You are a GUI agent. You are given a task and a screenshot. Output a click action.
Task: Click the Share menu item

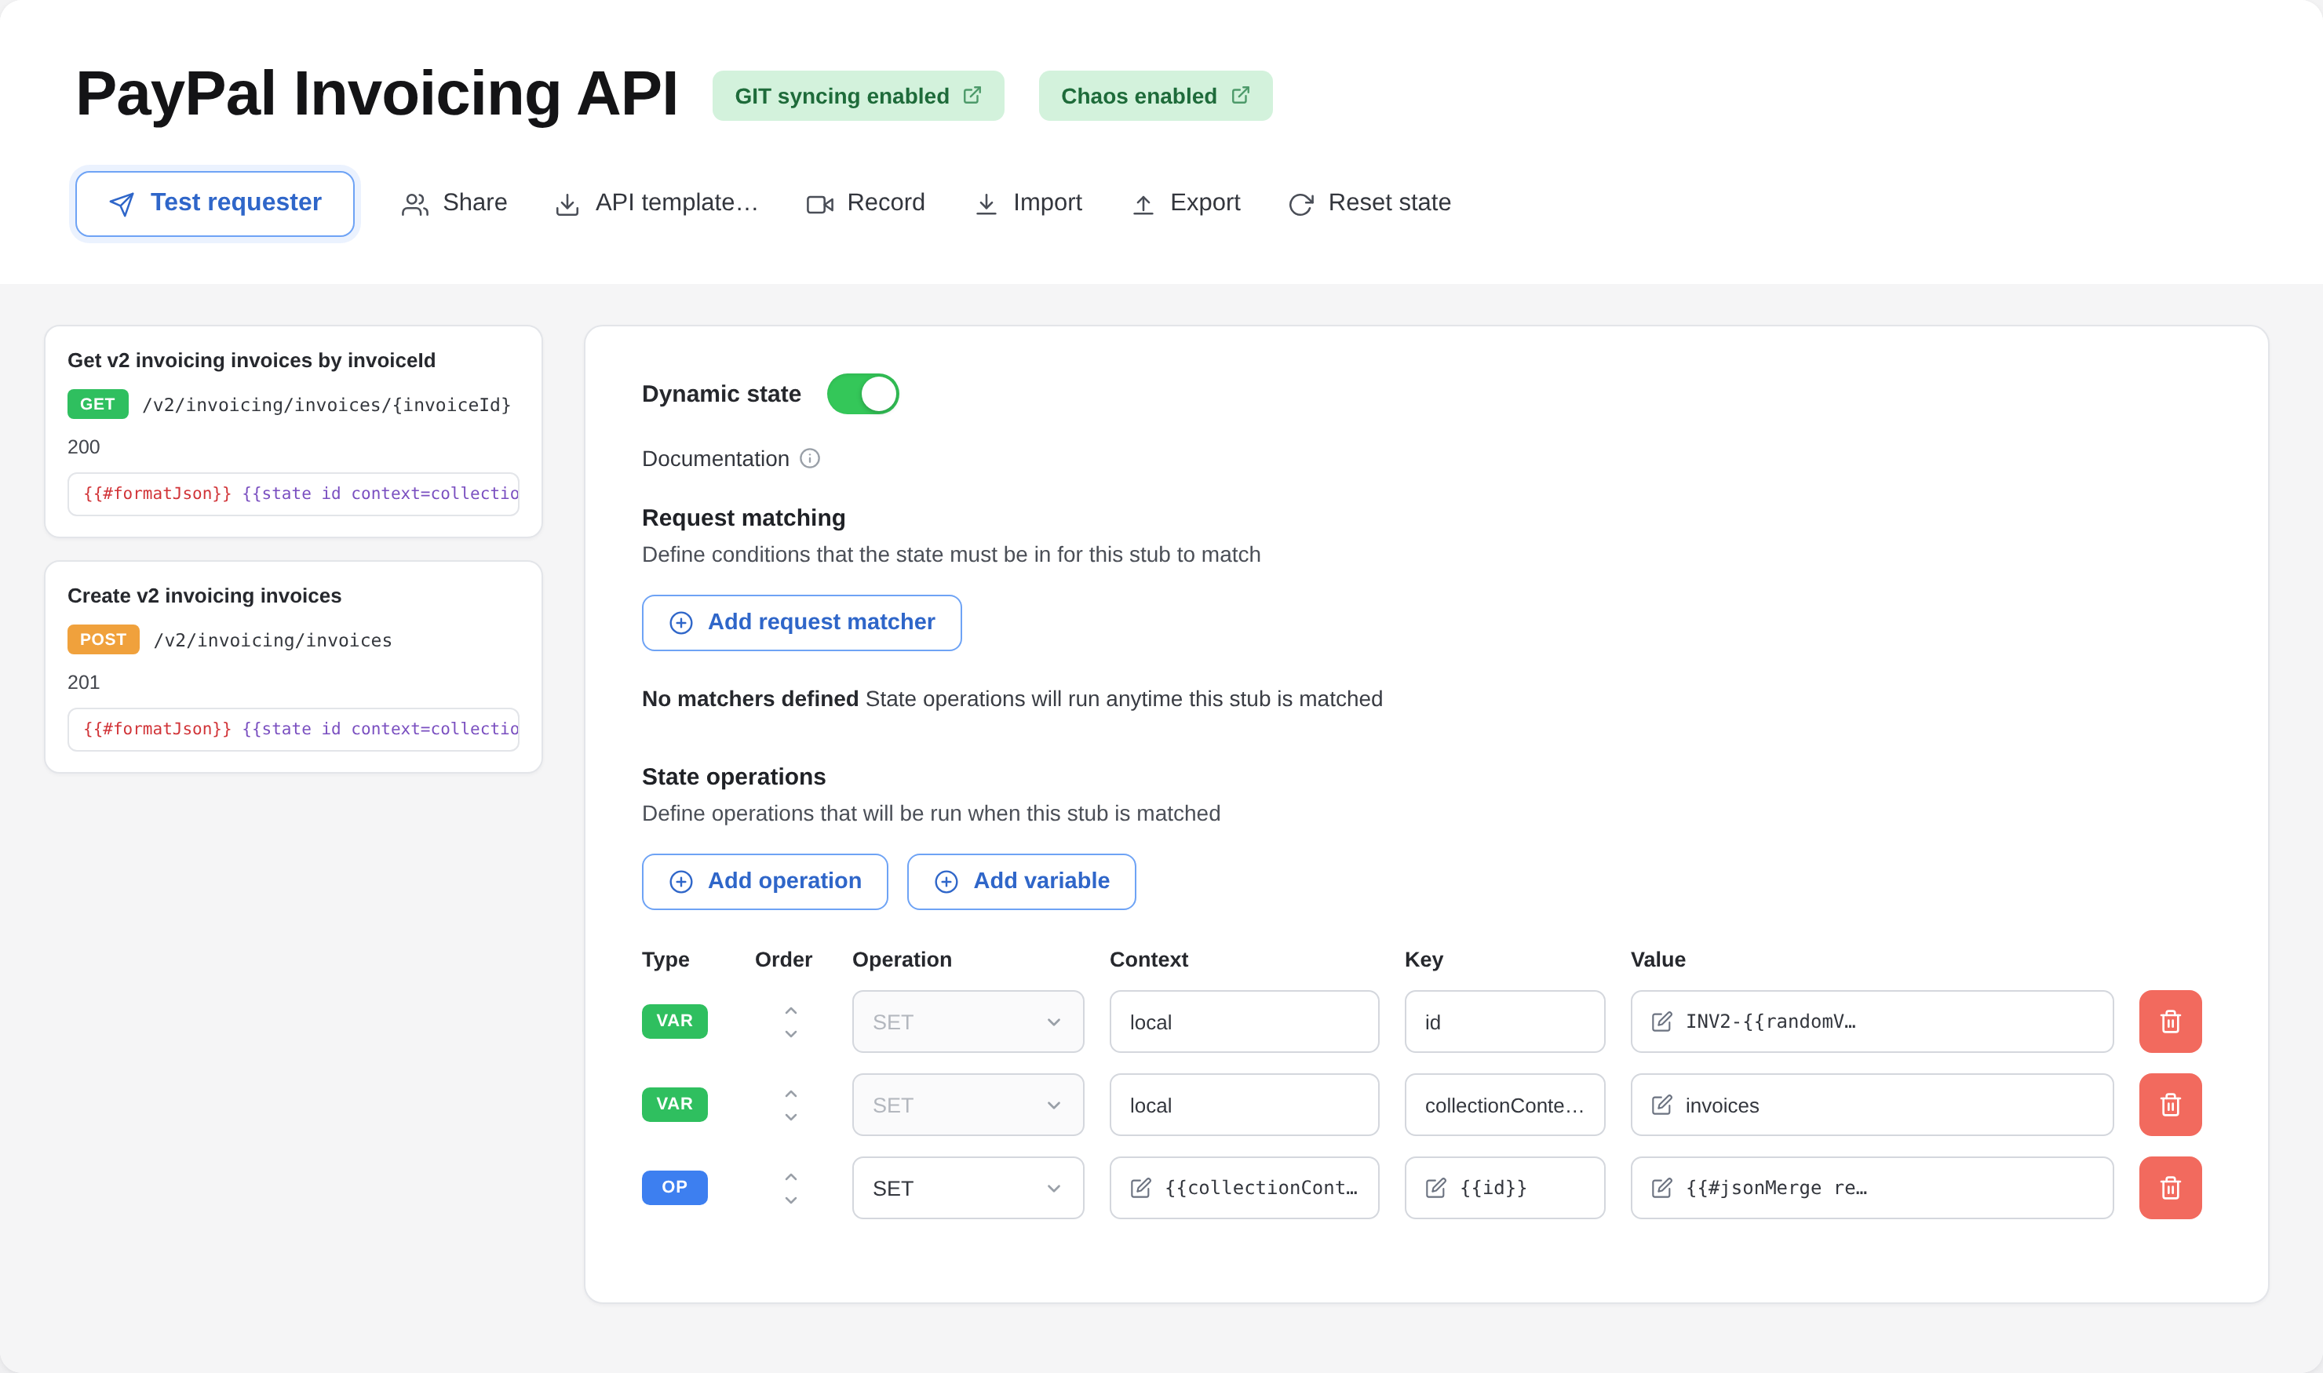coord(454,203)
